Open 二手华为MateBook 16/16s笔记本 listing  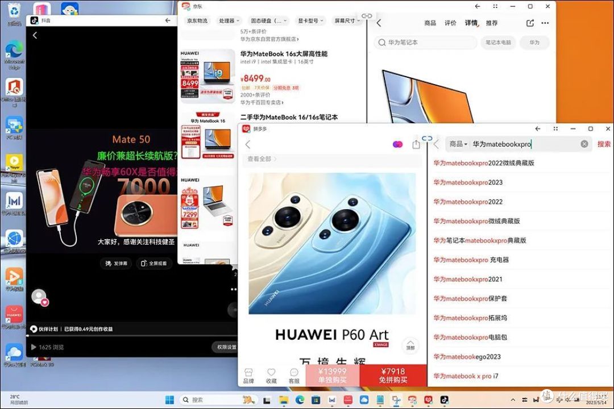(289, 117)
